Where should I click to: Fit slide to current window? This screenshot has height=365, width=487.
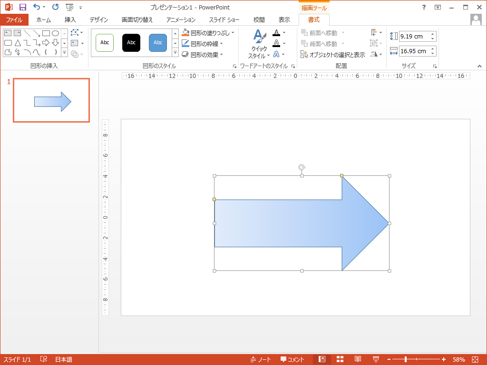click(475, 359)
